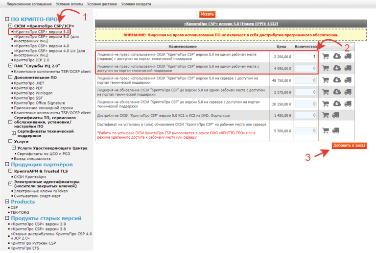Click the cart icon in the 20 250,00 row
The height and width of the screenshot is (253, 376).
[x=326, y=103]
